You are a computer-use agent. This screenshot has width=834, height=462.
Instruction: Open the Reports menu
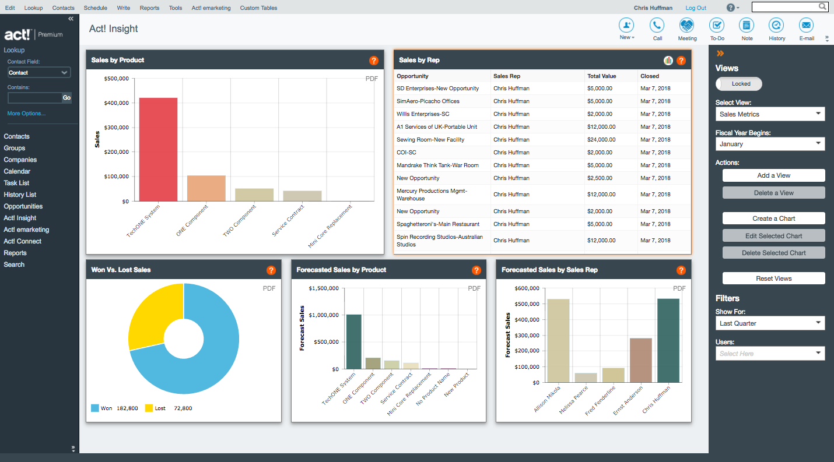coord(150,8)
